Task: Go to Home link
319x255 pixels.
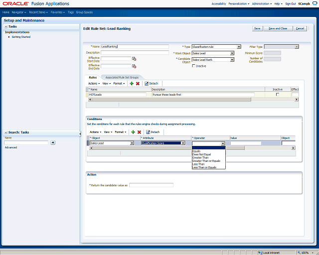Action: coord(5,12)
